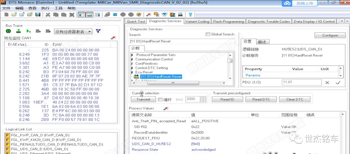Increase the ms interval with up spinner
Viewport: 350px width, 154px height.
point(203,98)
